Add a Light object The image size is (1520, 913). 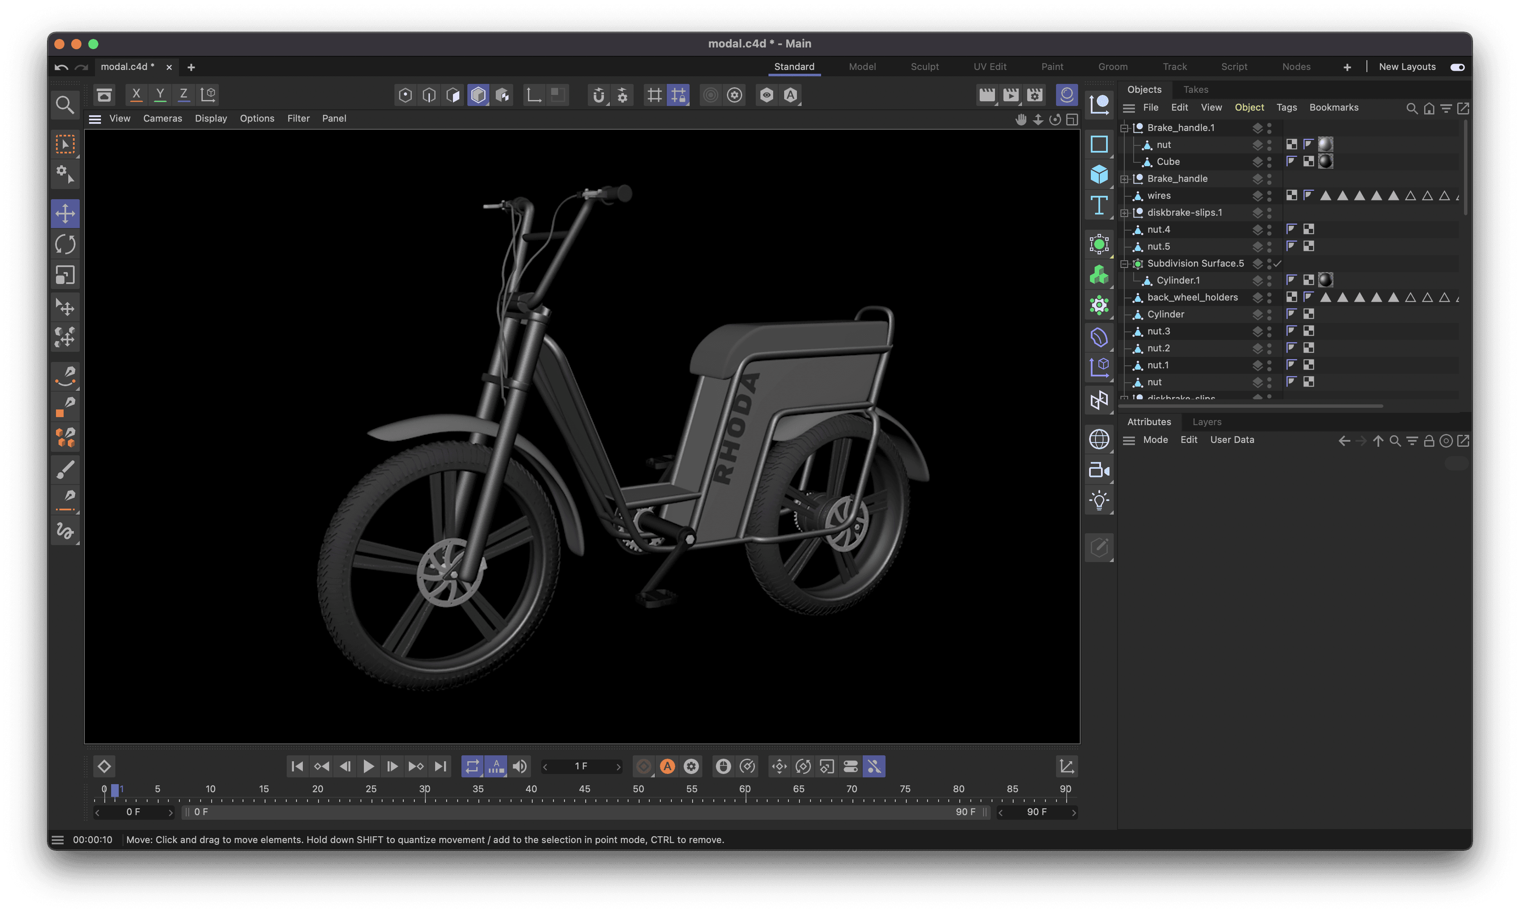pos(1099,500)
